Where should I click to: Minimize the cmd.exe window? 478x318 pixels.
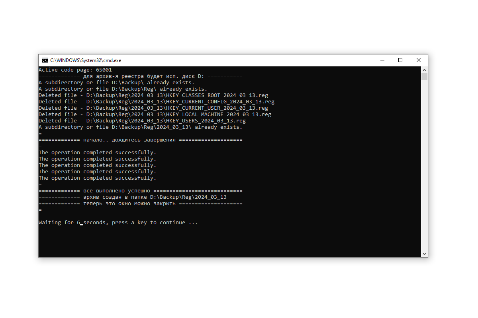point(382,60)
